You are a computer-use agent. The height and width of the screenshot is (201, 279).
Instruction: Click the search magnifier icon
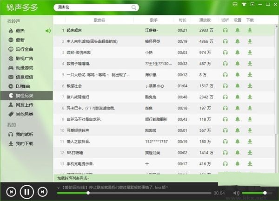point(133,7)
